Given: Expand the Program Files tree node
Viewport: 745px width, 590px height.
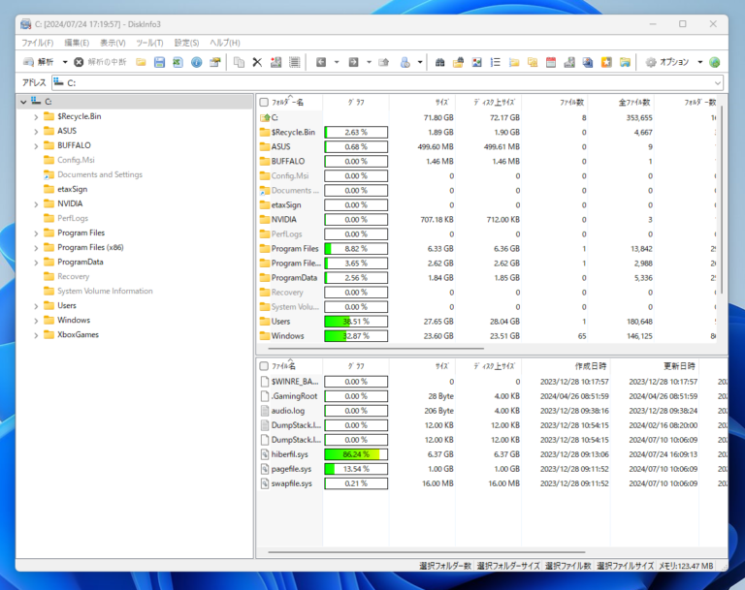Looking at the screenshot, I should pos(36,233).
